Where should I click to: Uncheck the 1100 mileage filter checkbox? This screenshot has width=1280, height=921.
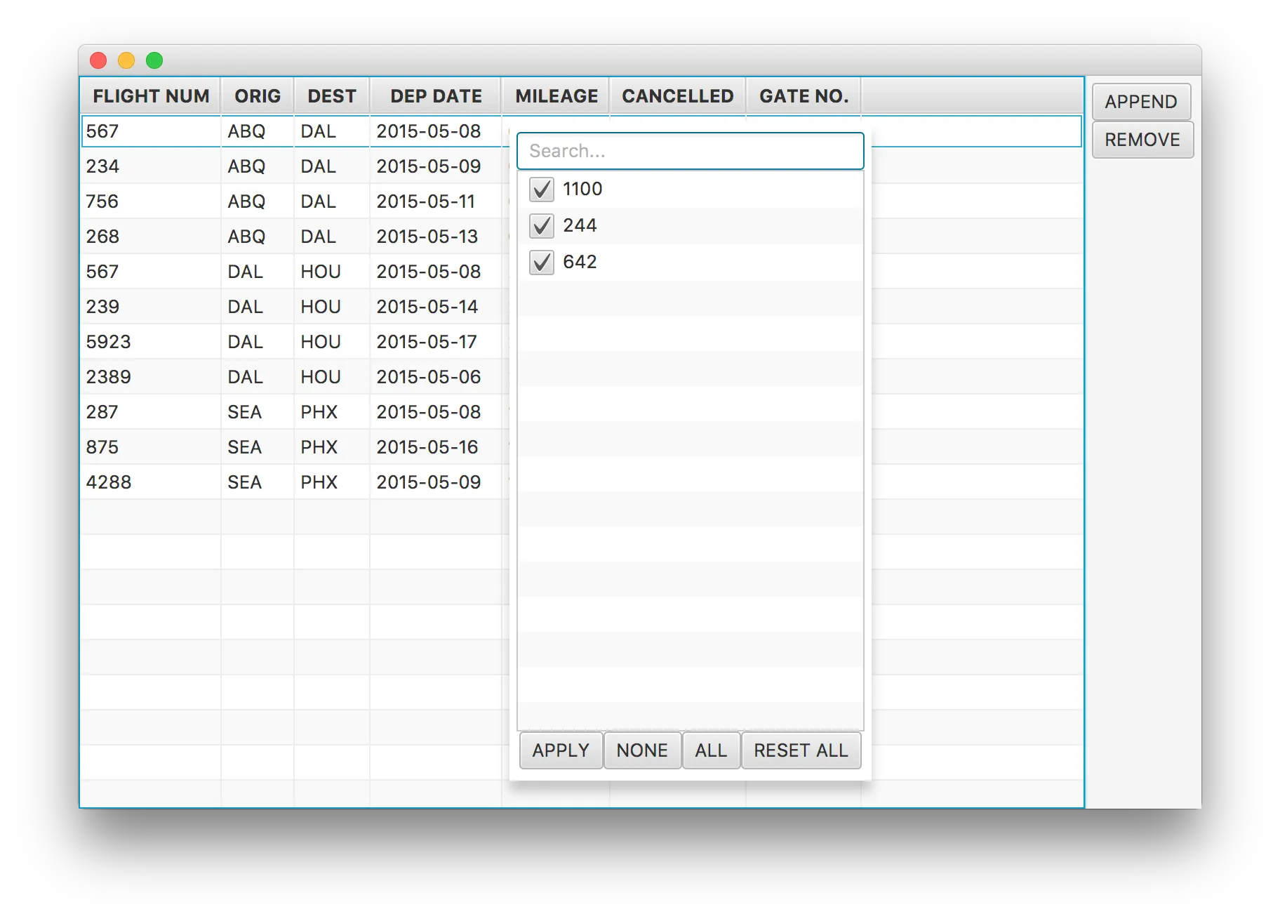542,189
